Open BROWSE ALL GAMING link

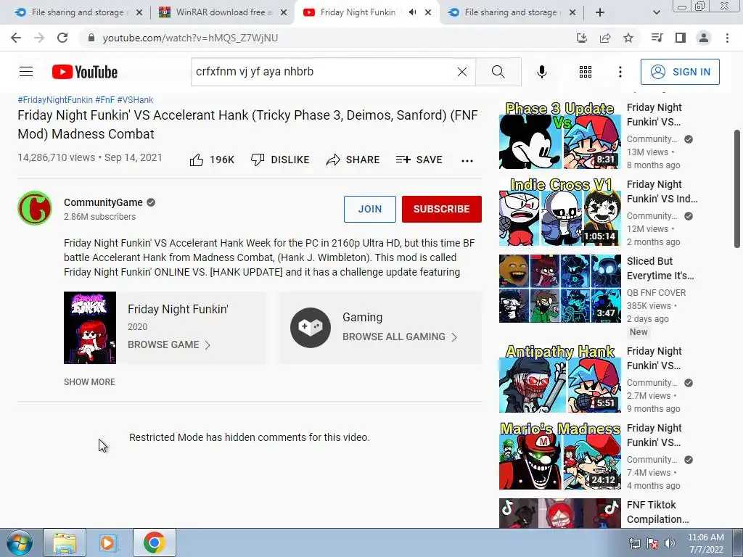coord(400,337)
